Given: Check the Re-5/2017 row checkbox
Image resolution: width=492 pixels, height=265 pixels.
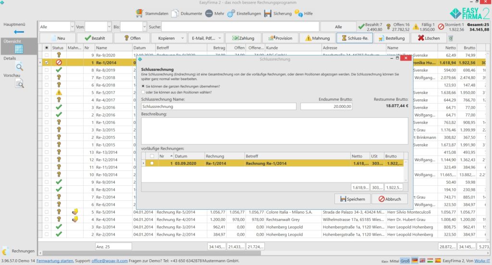Looking at the screenshot, I should click(x=47, y=93).
